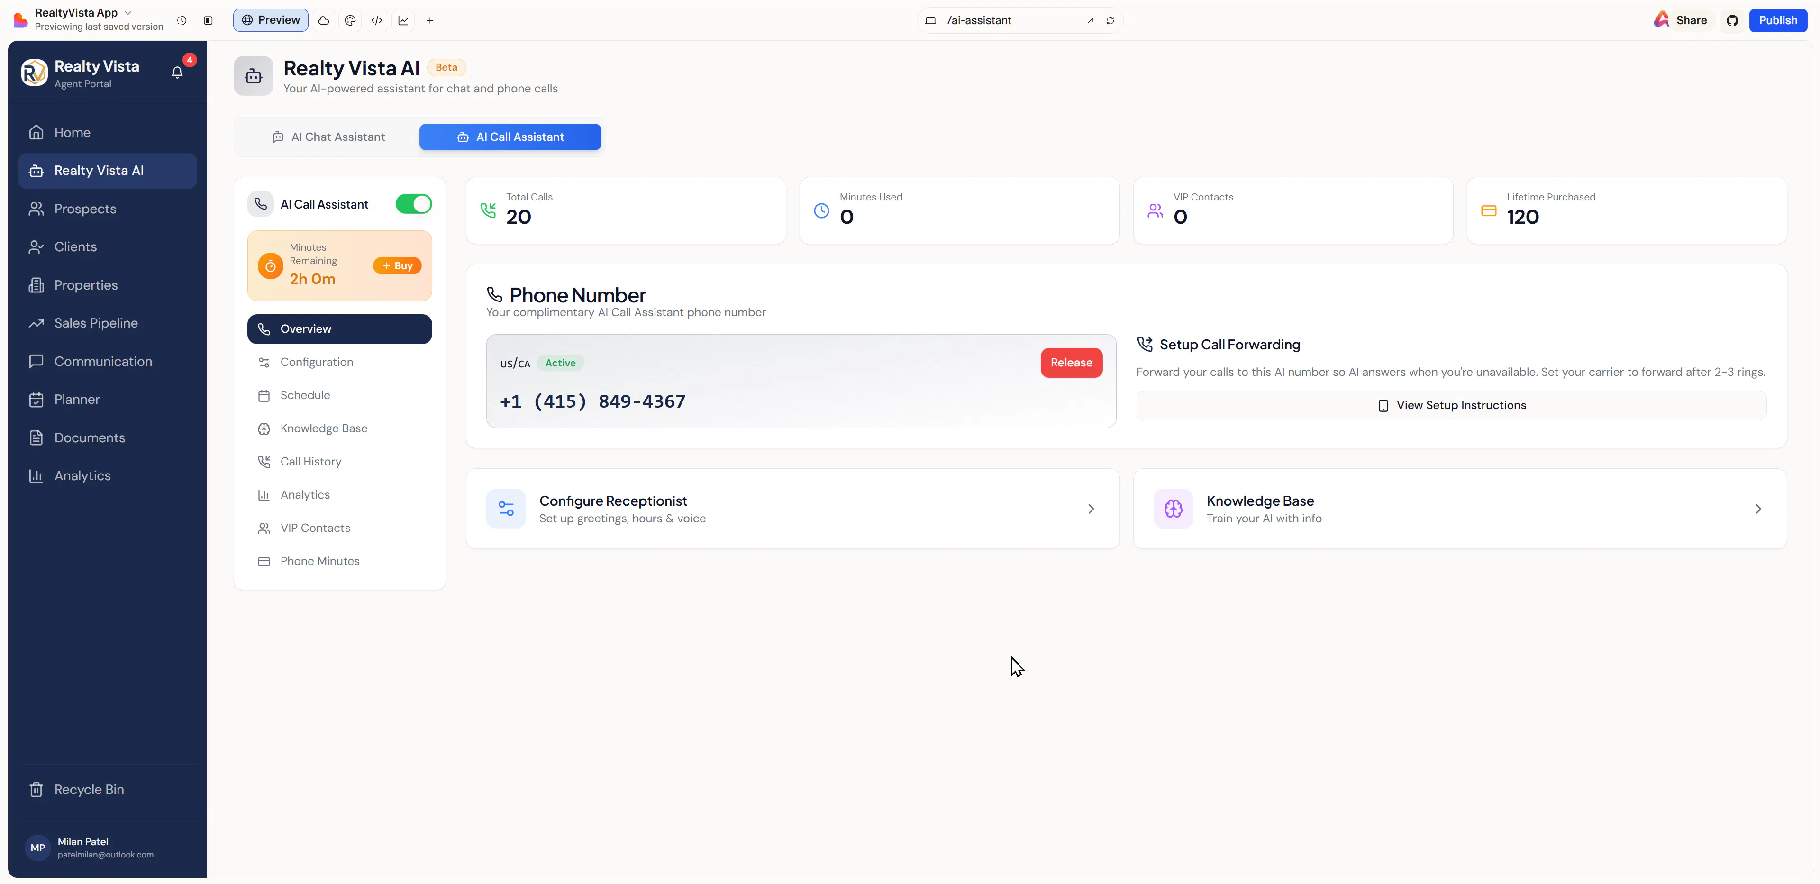The width and height of the screenshot is (1820, 884).
Task: Open VIP Contacts section
Action: click(340, 529)
